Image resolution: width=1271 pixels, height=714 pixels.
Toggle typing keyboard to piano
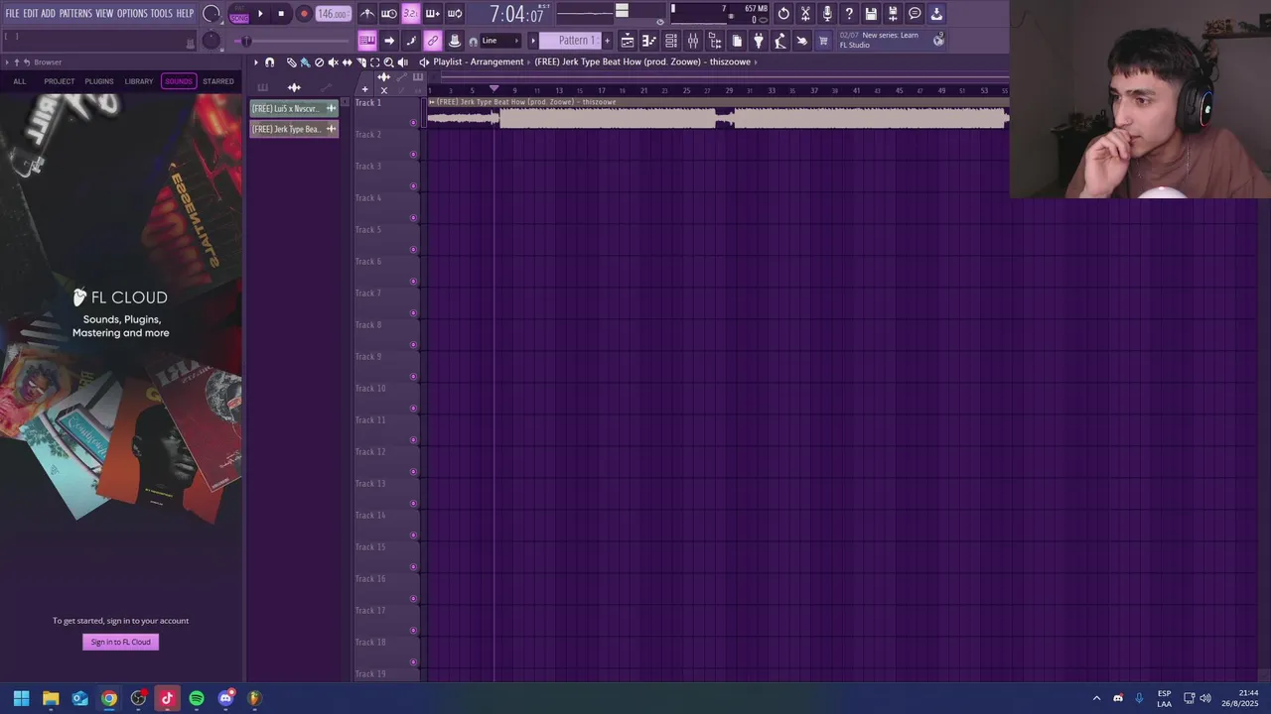[367, 41]
